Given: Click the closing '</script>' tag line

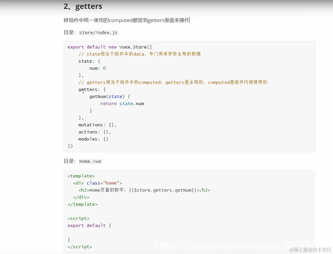Looking at the screenshot, I should 80,247.
